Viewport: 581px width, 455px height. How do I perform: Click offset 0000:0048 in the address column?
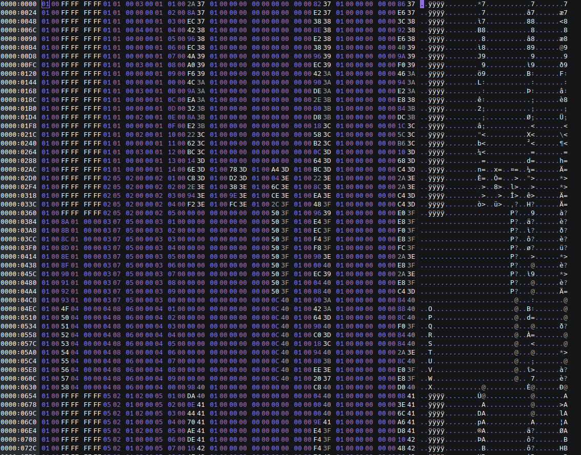18,22
